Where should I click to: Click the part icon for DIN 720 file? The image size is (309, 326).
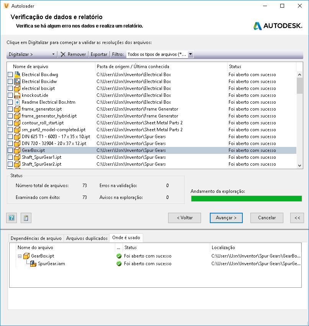(x=17, y=143)
